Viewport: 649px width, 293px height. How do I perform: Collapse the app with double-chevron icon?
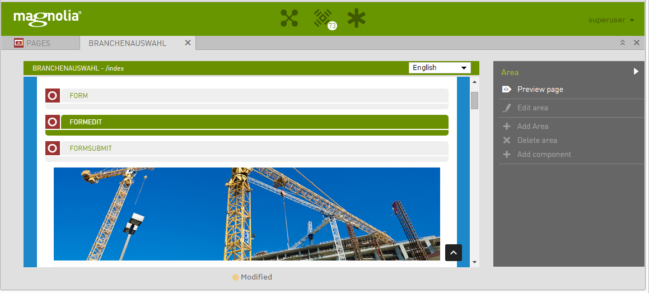point(623,43)
